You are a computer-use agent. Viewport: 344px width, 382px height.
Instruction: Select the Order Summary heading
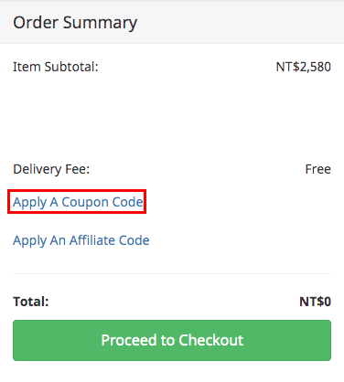click(x=75, y=23)
